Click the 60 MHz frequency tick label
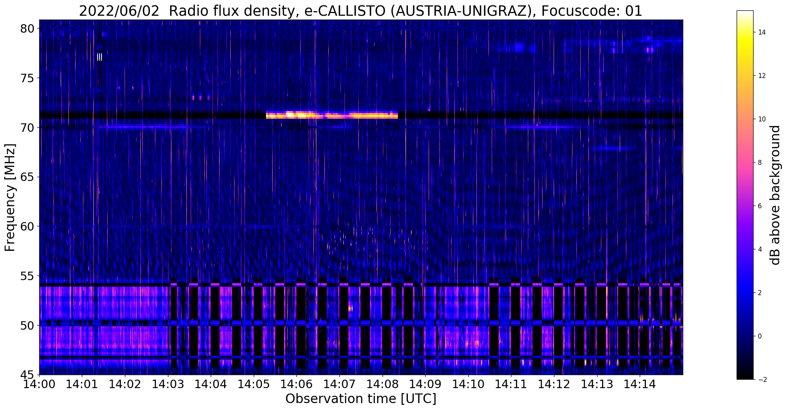The height and width of the screenshot is (410, 787). click(x=28, y=226)
